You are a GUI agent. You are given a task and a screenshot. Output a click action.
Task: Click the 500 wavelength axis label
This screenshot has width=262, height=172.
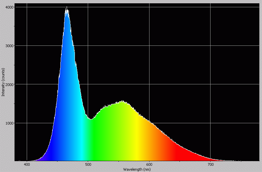[88, 165]
